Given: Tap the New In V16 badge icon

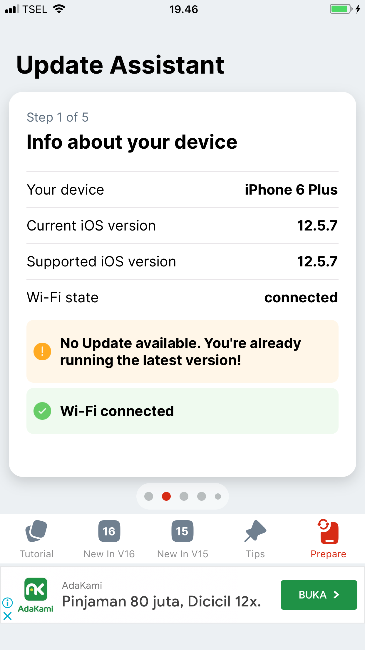Looking at the screenshot, I should click(109, 531).
